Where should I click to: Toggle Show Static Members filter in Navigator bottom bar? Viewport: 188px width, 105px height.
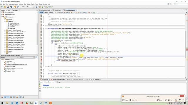click(8, 97)
